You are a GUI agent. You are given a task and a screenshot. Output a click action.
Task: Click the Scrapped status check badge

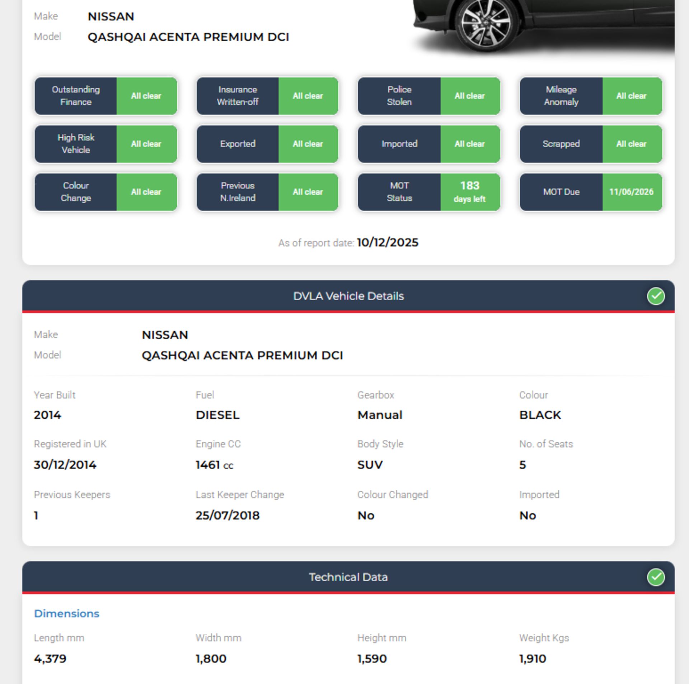click(590, 144)
